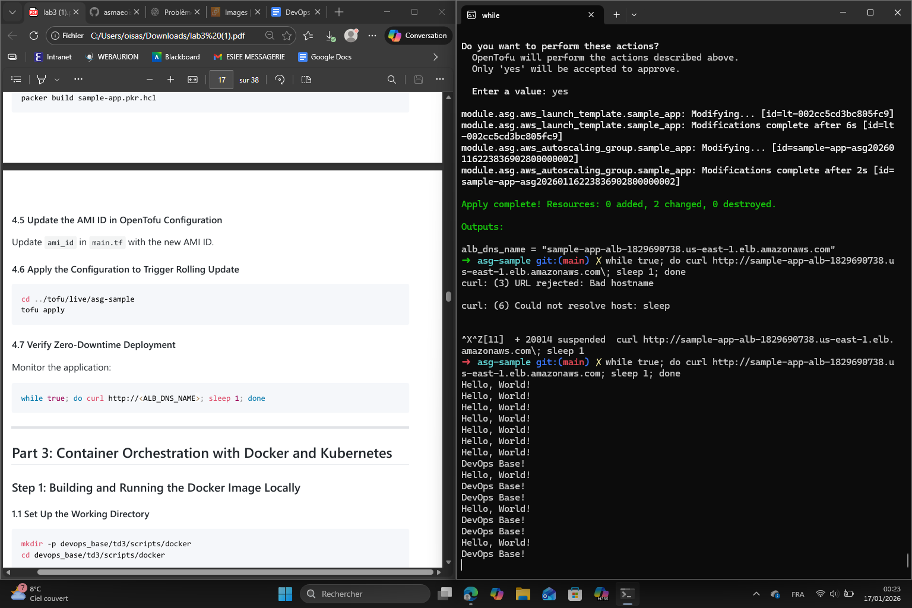Expand hidden bookmarks with the chevron arrow
912x608 pixels.
pos(435,57)
